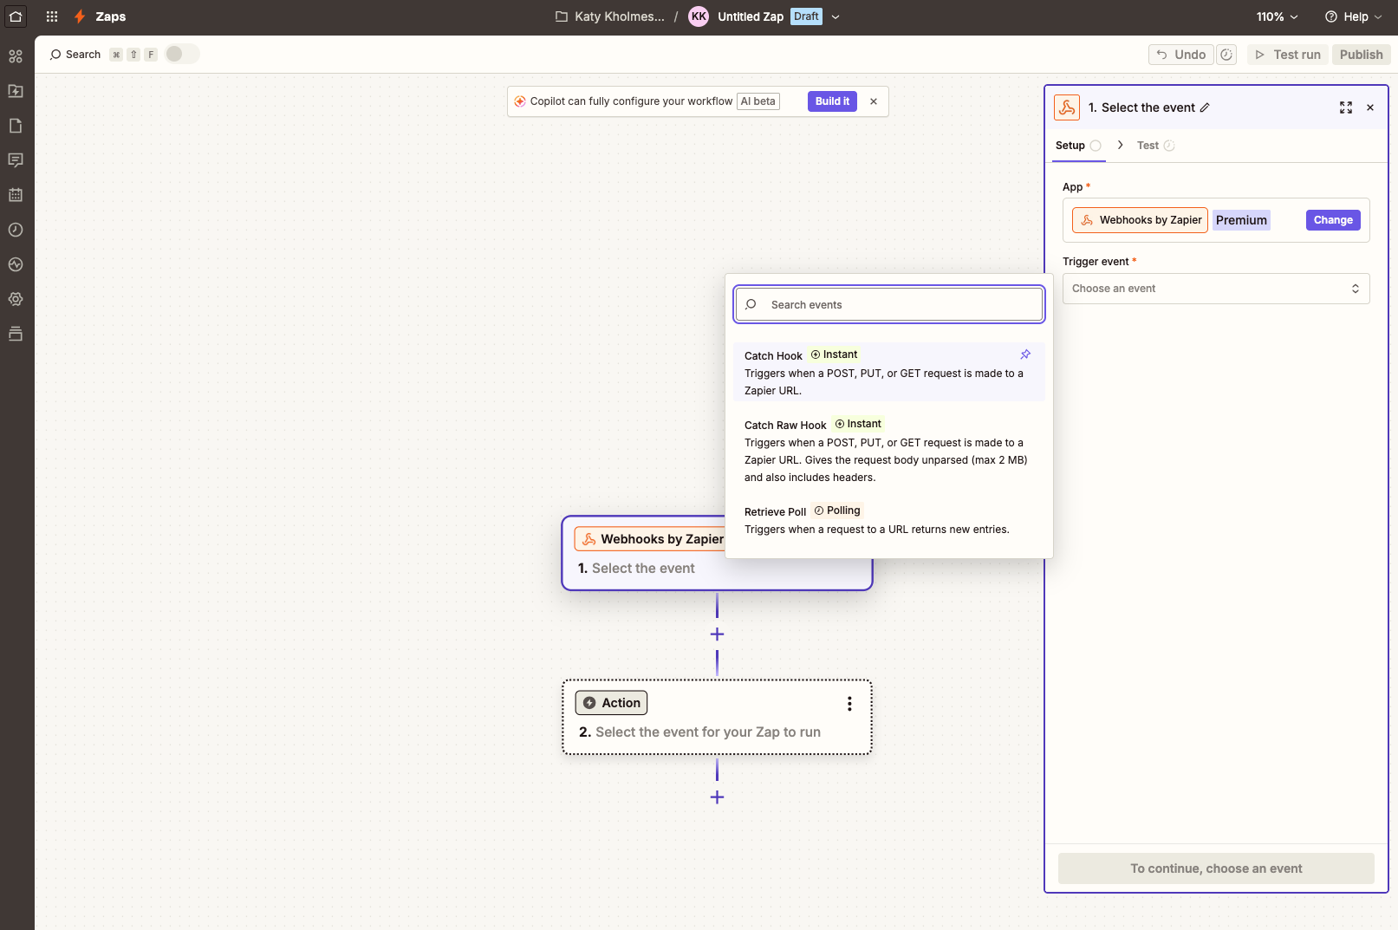Pin the Catch Hook event

(1025, 354)
